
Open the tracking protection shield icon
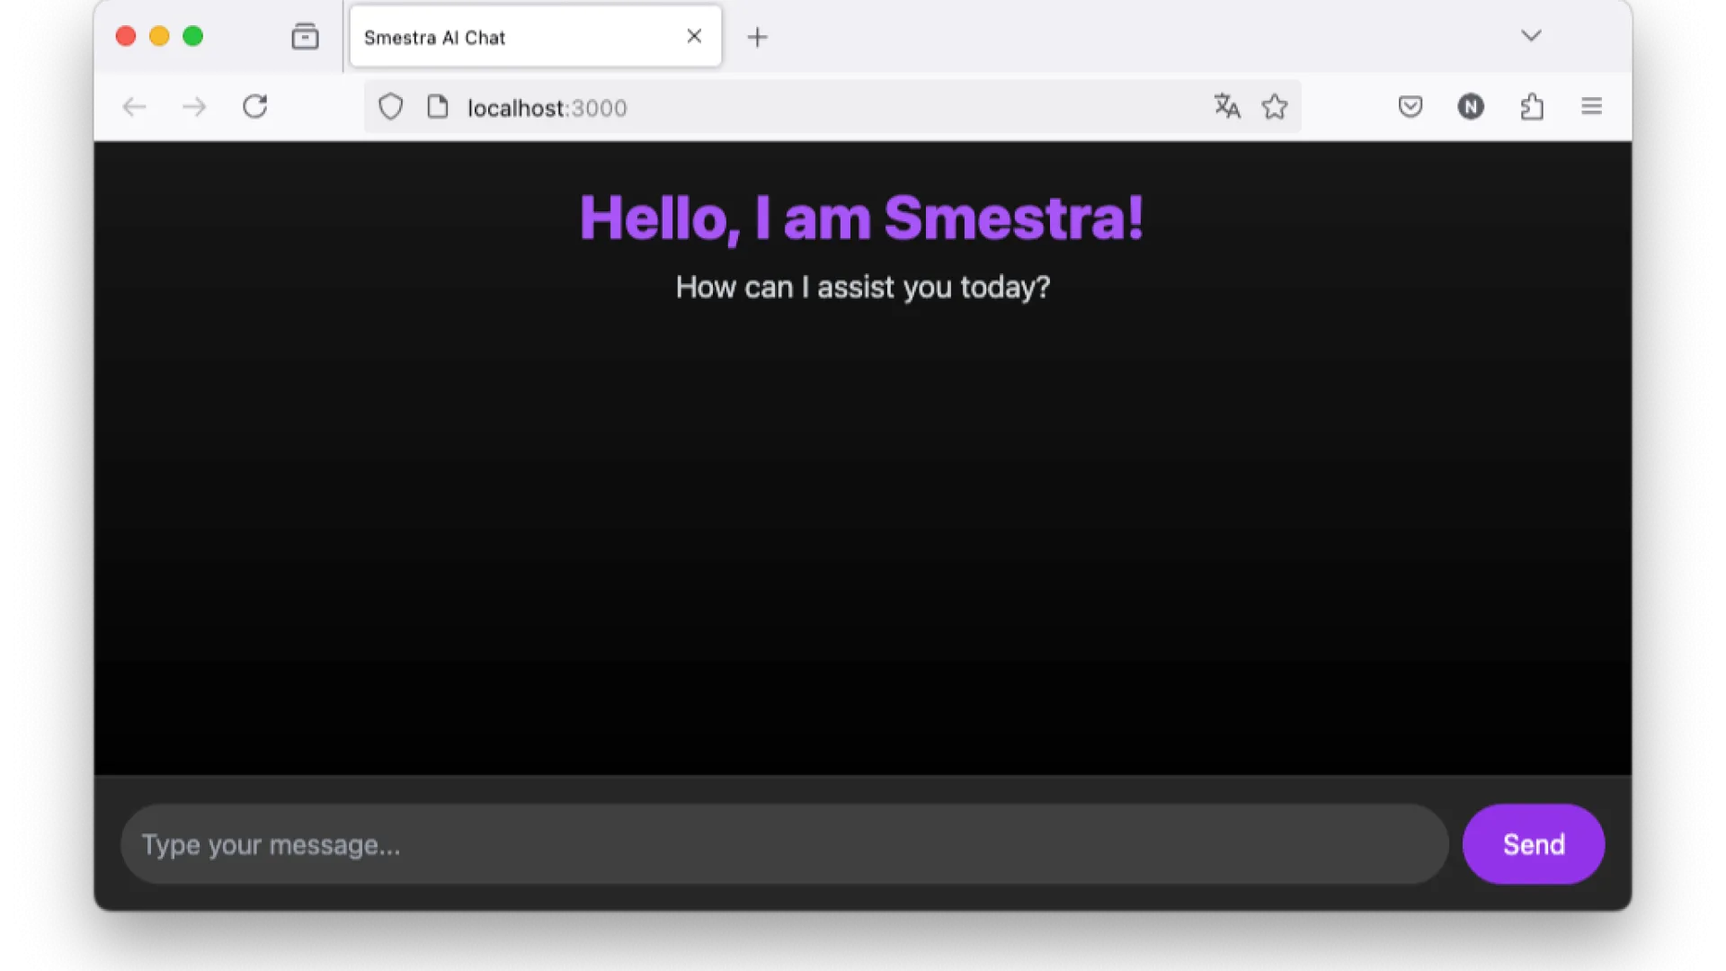click(x=390, y=107)
